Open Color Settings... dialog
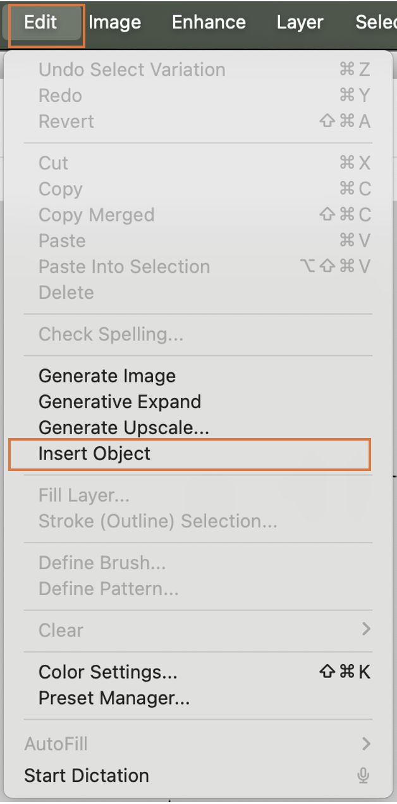The height and width of the screenshot is (804, 397). pos(190,672)
